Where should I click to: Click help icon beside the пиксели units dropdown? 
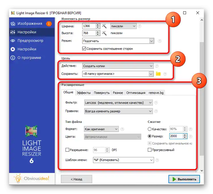(x=140, y=26)
